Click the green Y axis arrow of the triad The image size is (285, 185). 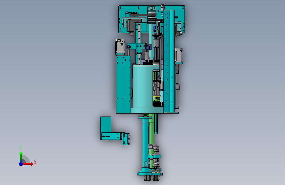click(21, 157)
